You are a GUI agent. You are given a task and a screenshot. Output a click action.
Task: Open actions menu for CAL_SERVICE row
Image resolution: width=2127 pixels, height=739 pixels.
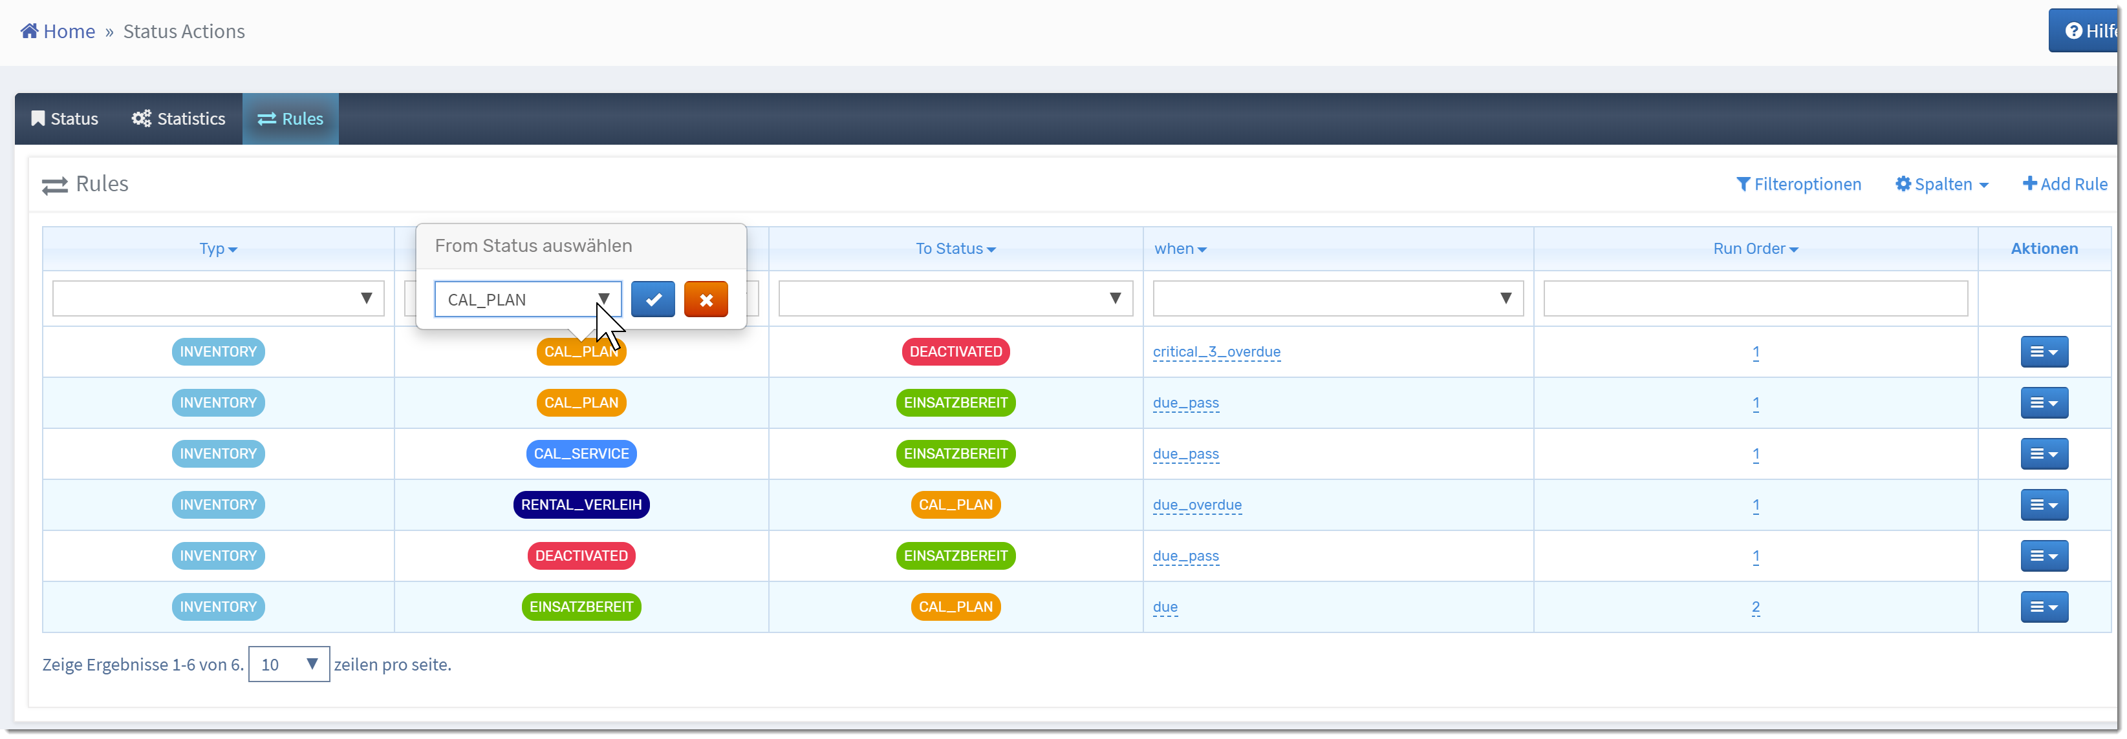[2044, 455]
